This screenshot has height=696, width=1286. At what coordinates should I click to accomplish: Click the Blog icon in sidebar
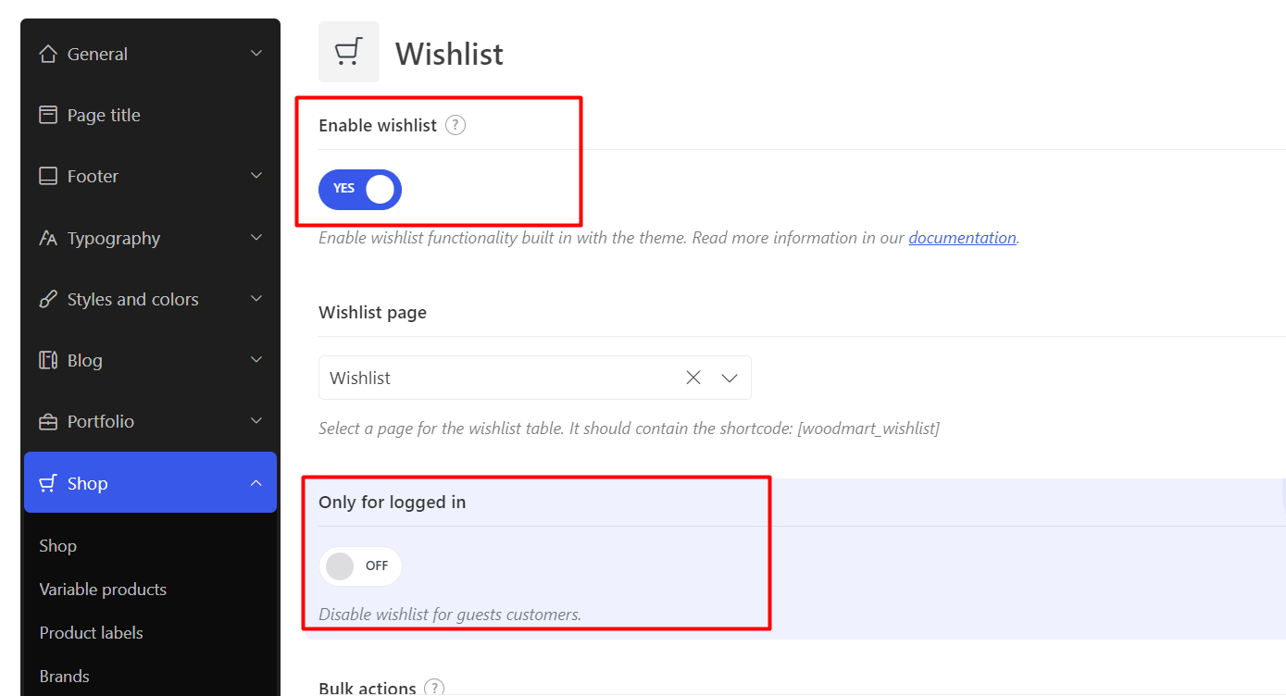click(48, 360)
